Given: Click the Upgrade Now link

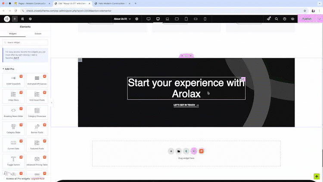Looking at the screenshot, I should coord(38,179).
